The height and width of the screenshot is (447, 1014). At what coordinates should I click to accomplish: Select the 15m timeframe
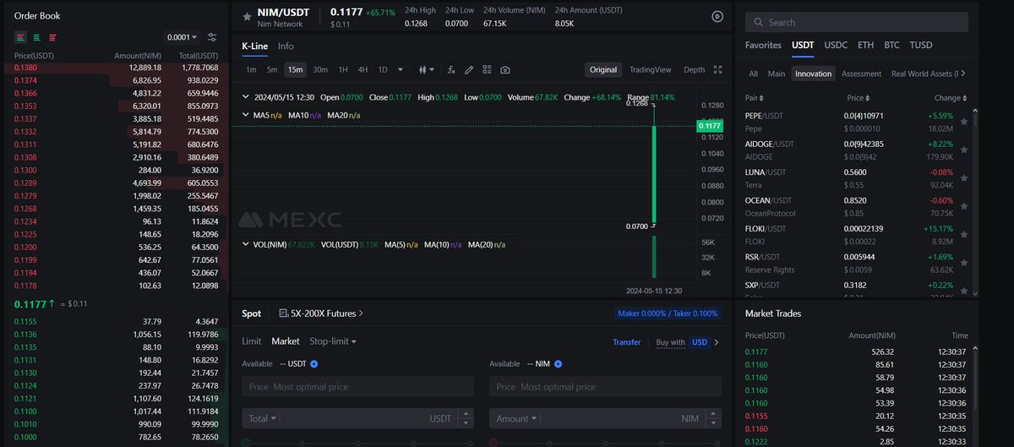click(x=295, y=69)
